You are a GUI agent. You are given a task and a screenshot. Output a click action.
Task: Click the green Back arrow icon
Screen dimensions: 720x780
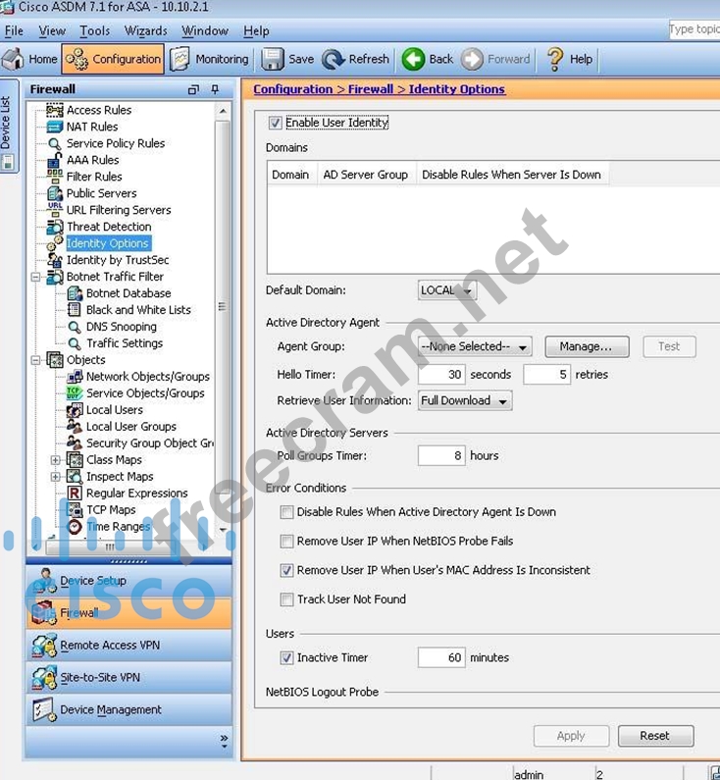pyautogui.click(x=413, y=59)
